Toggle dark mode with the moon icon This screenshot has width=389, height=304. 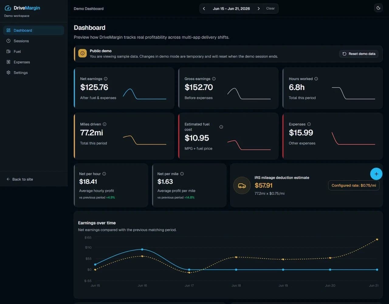click(x=378, y=8)
